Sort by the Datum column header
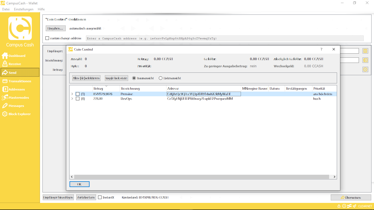The height and width of the screenshot is (210, 374). coord(276,89)
